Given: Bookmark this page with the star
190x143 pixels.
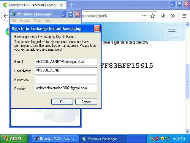Looking at the screenshot, I should [x=153, y=16].
